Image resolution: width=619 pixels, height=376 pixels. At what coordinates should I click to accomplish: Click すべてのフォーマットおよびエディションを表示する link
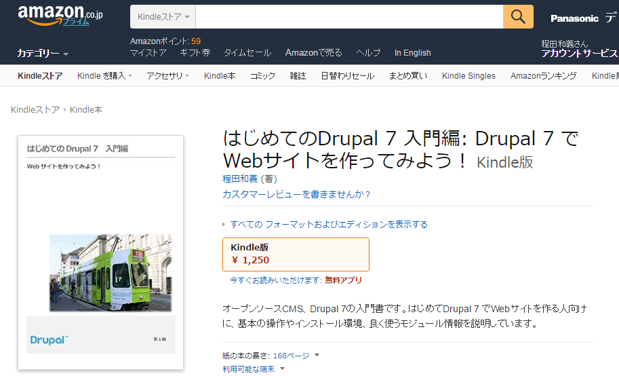(x=329, y=224)
